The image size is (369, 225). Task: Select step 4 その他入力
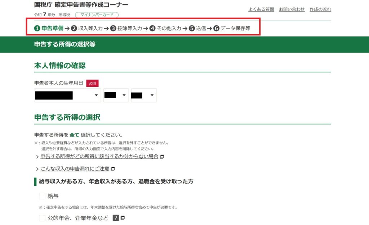(165, 28)
